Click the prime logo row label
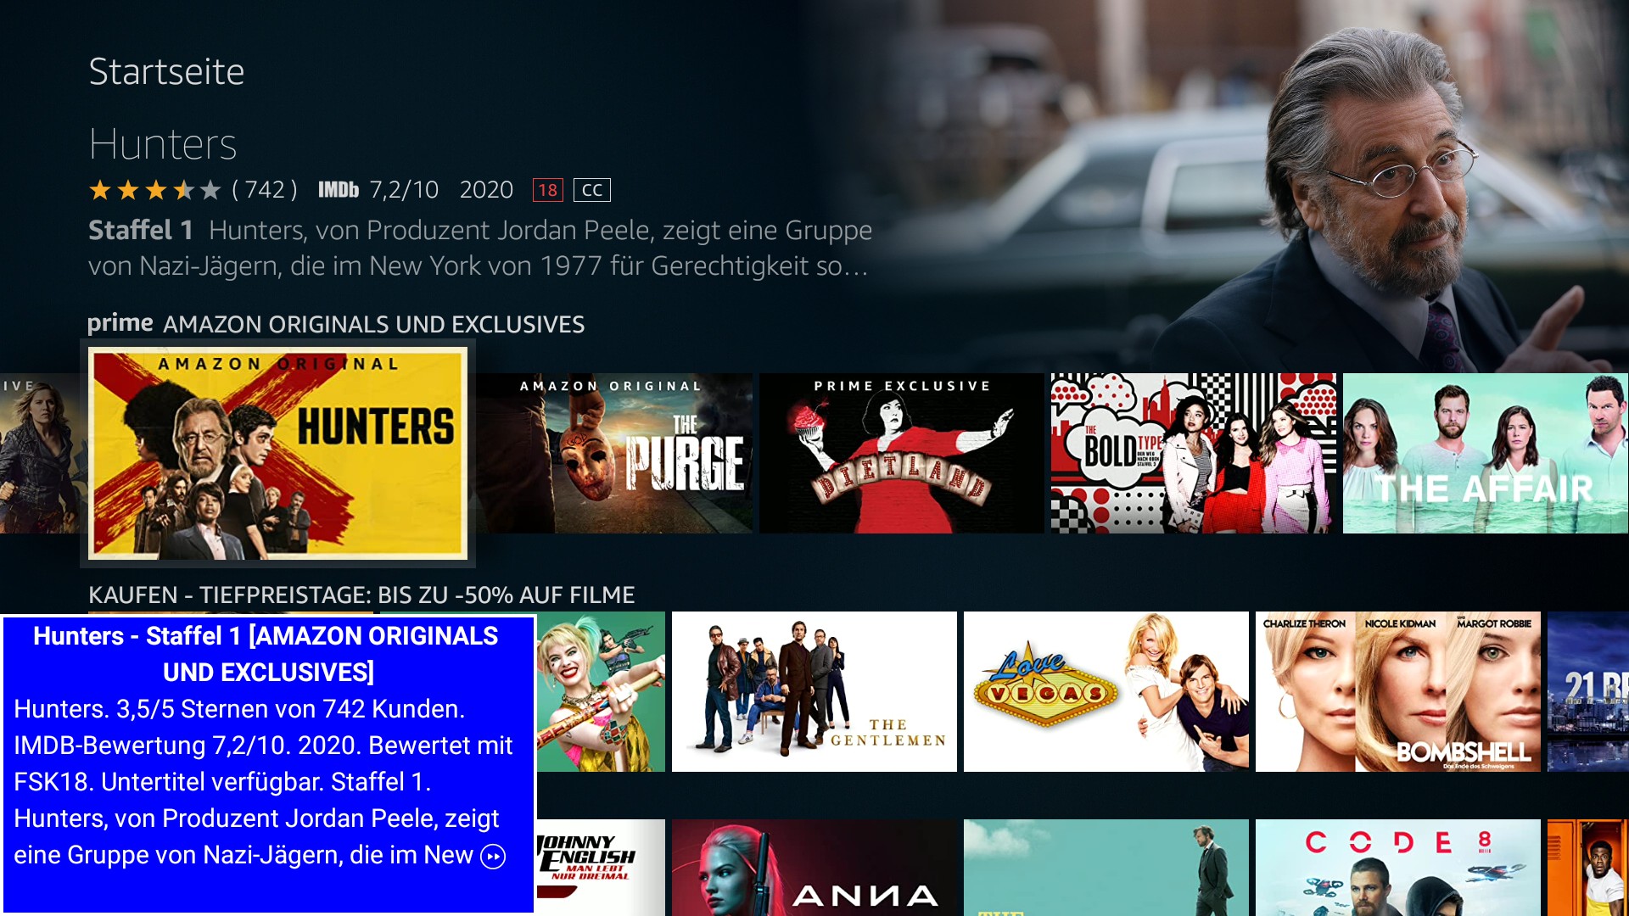 [x=120, y=323]
